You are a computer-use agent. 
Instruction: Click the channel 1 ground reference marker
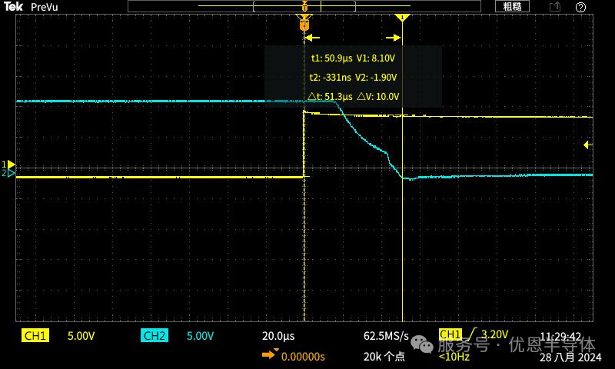[9, 165]
